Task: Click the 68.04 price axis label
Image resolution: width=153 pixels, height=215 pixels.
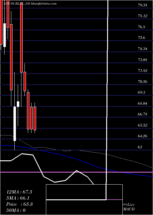Action: point(143,104)
